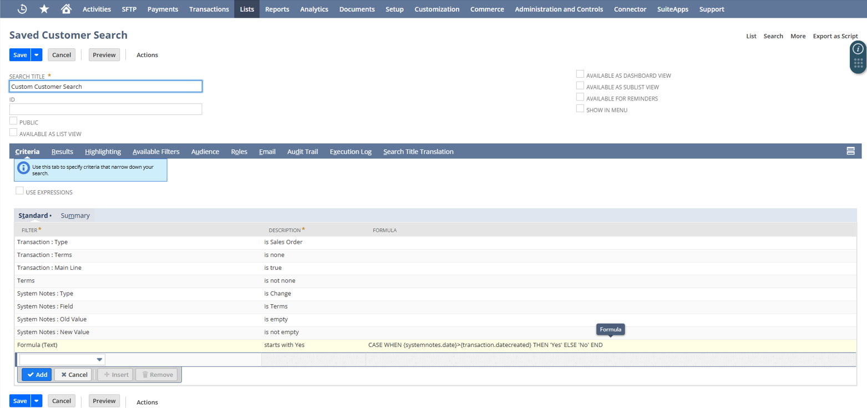
Task: Open the Recent Records history icon
Action: coord(22,9)
